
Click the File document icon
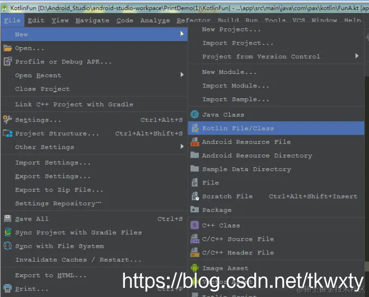coord(194,182)
